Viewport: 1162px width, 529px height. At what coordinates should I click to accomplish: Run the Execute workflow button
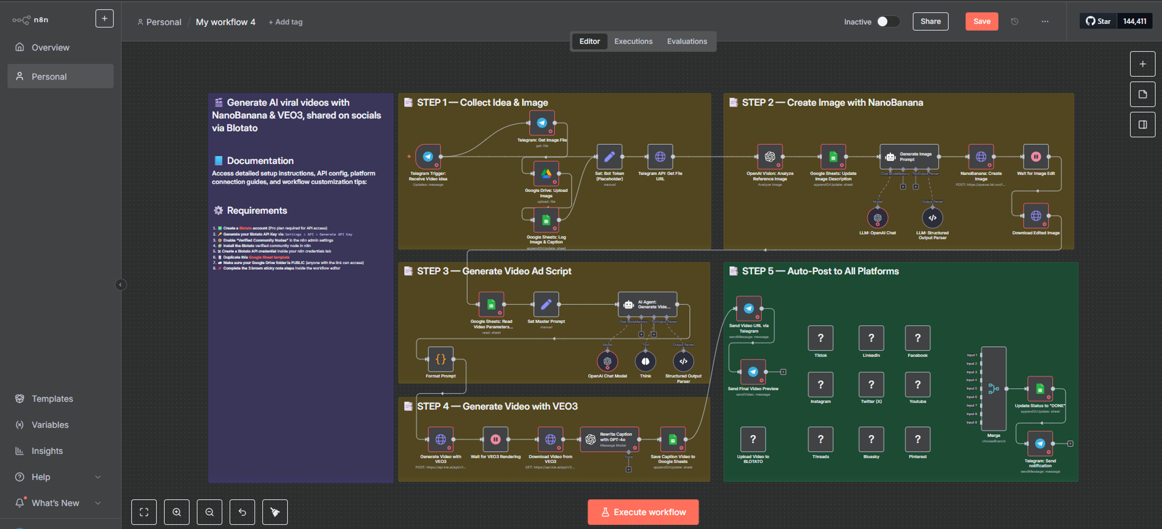[x=643, y=512]
